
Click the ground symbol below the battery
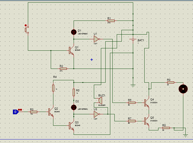(x=133, y=85)
